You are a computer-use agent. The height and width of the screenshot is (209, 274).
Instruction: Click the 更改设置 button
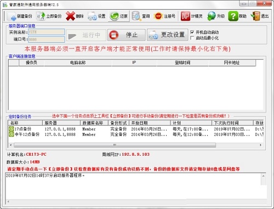pos(168,35)
